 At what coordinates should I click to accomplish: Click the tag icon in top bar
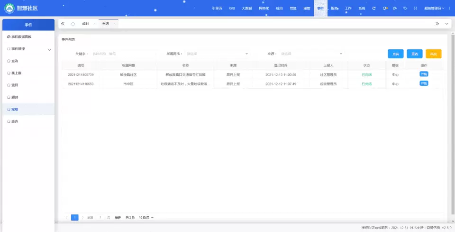pos(405,9)
